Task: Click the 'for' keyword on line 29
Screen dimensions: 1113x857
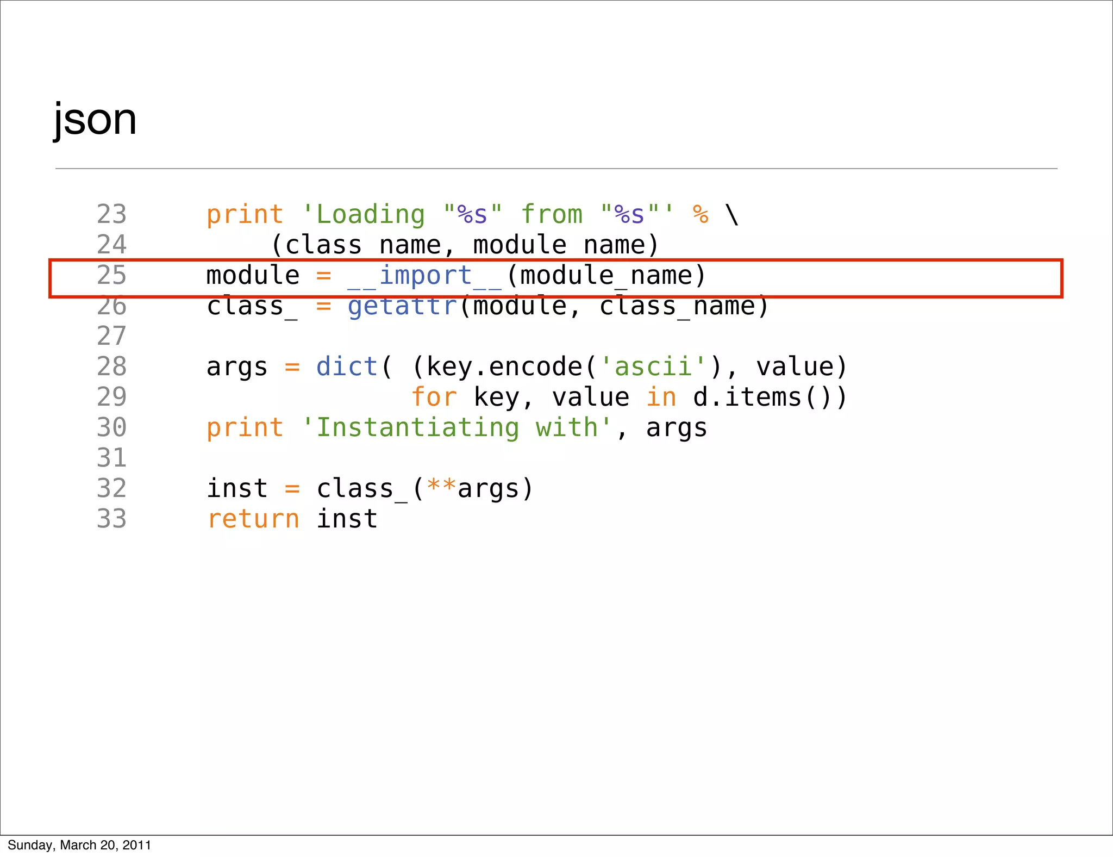Action: [x=434, y=397]
